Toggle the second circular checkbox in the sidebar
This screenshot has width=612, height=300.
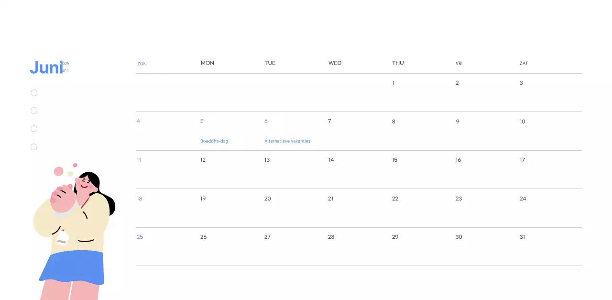click(34, 111)
